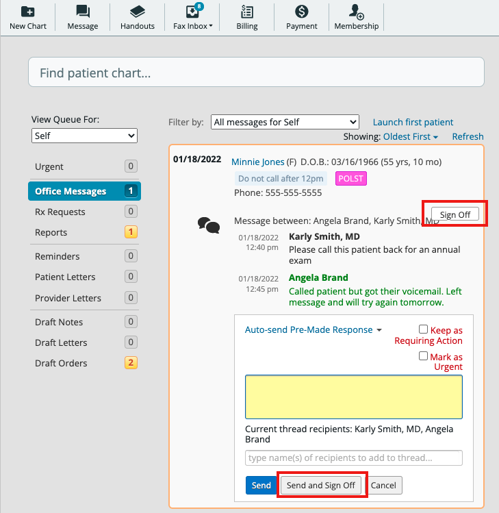
Task: Select the Draft Notes queue
Action: pyautogui.click(x=84, y=322)
